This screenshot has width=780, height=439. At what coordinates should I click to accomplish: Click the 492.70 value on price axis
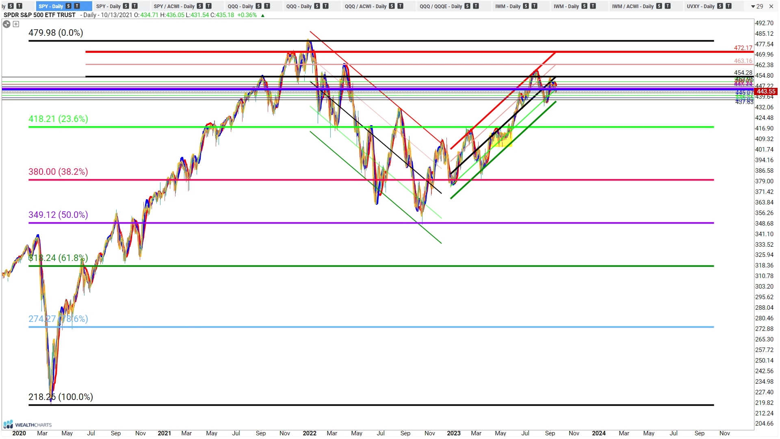tap(764, 23)
